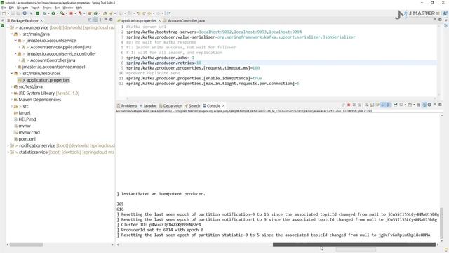Collapse the accountservice project node

tap(8, 27)
